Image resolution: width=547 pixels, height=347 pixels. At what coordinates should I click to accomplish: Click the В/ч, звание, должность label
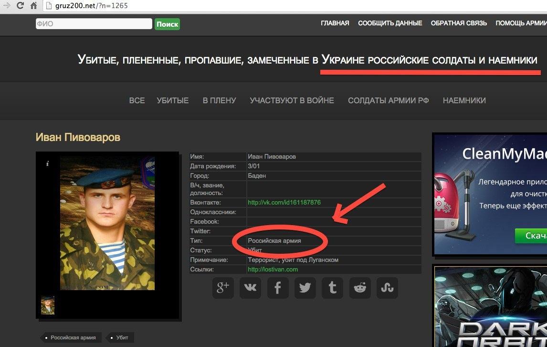(x=207, y=189)
